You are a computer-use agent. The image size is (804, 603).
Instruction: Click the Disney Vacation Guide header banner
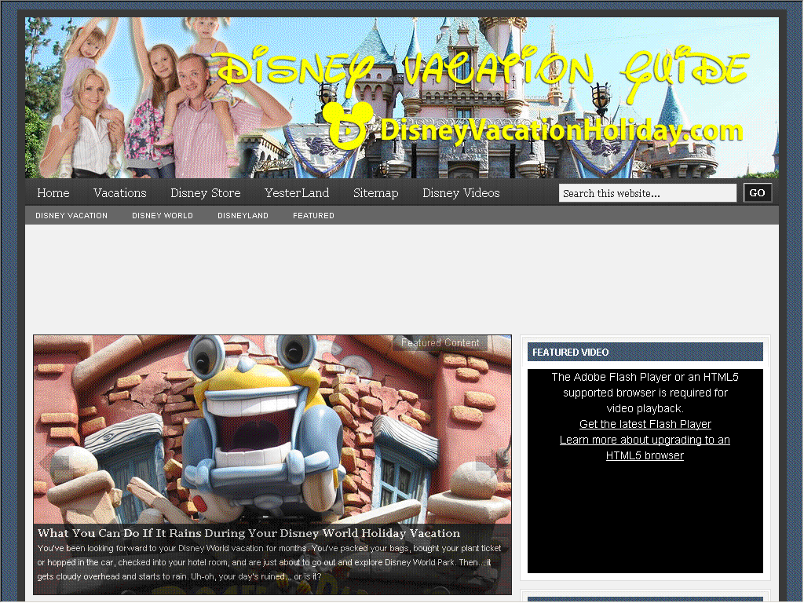pos(402,98)
